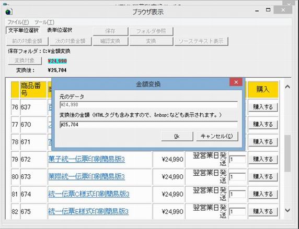
Task: Click the 保存フォルダ path text
Action: (39, 51)
